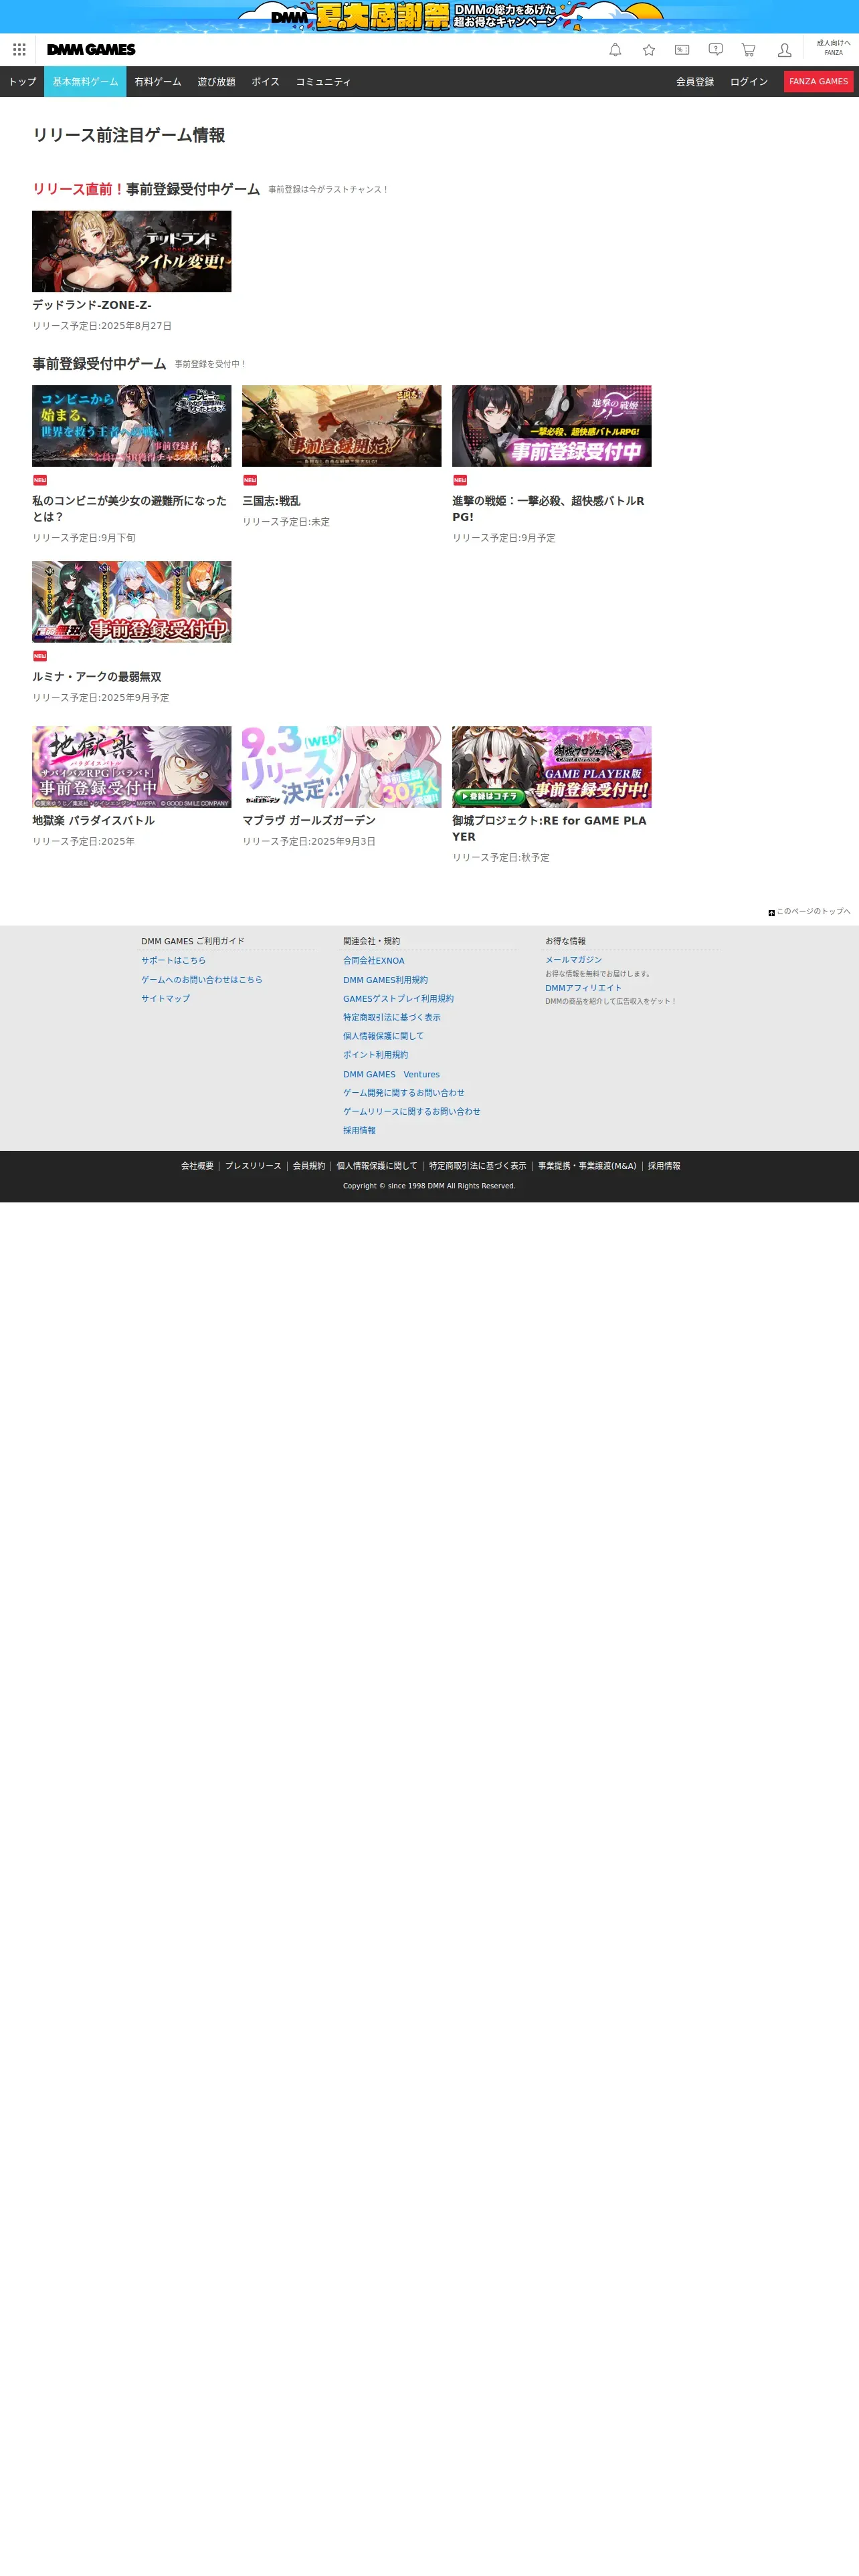Open メールマガジン footer link
The image size is (859, 2576).
coord(573,960)
